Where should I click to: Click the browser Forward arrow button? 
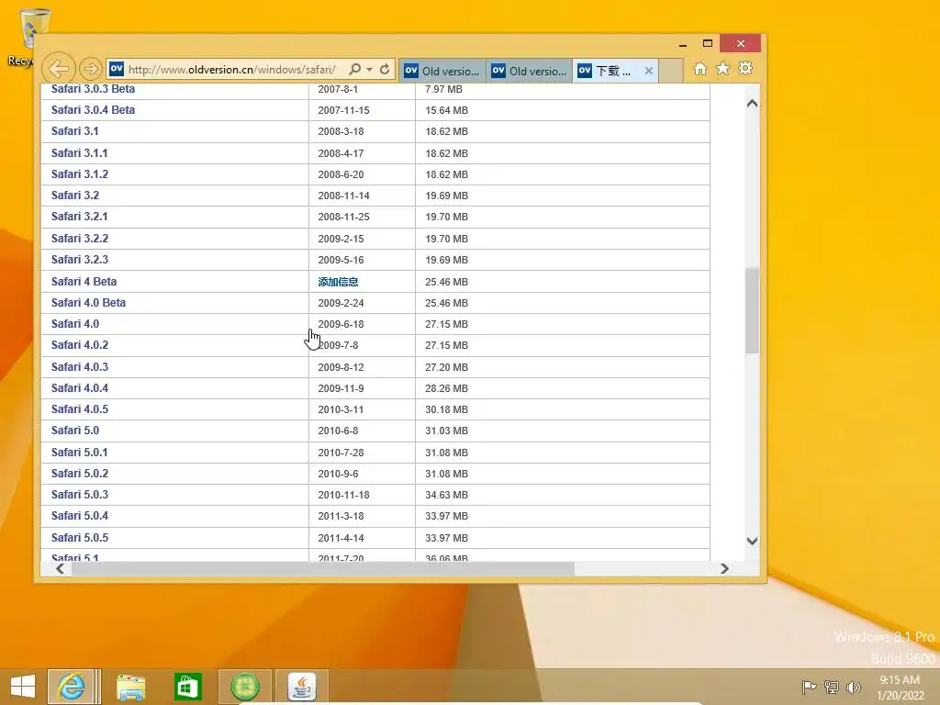coord(91,69)
